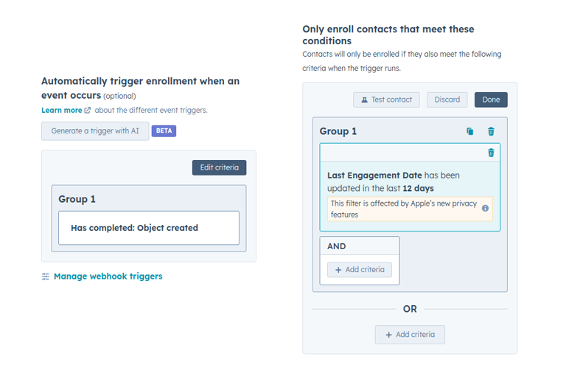
Task: Click Done to save conditions
Action: (x=491, y=100)
